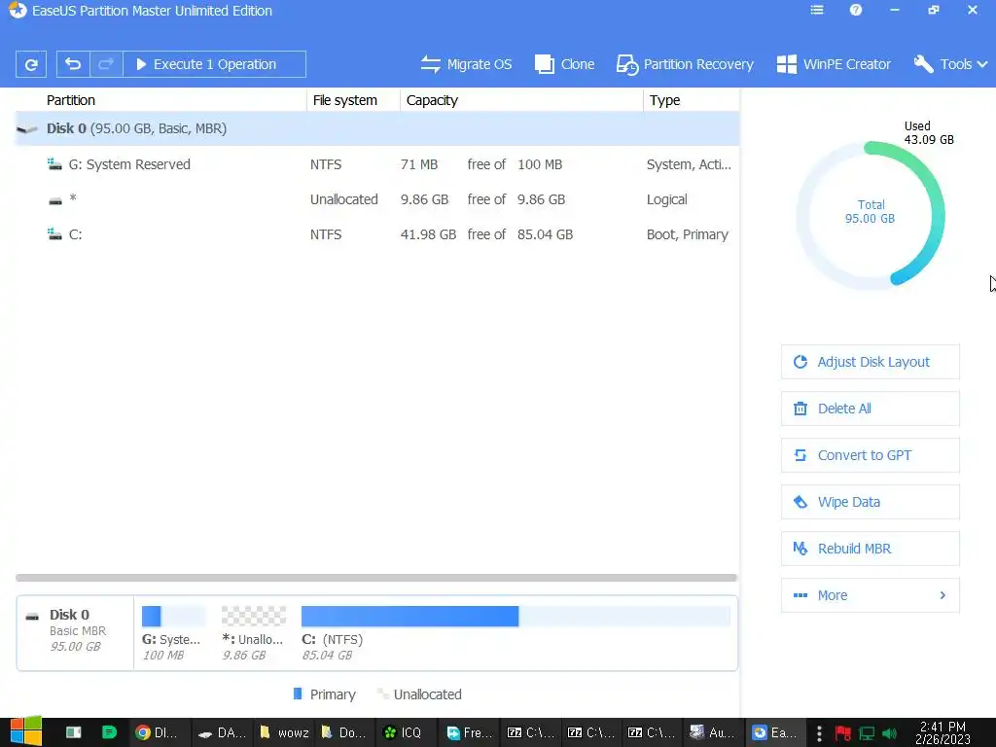
Task: Select the C: partition row
Action: (377, 234)
